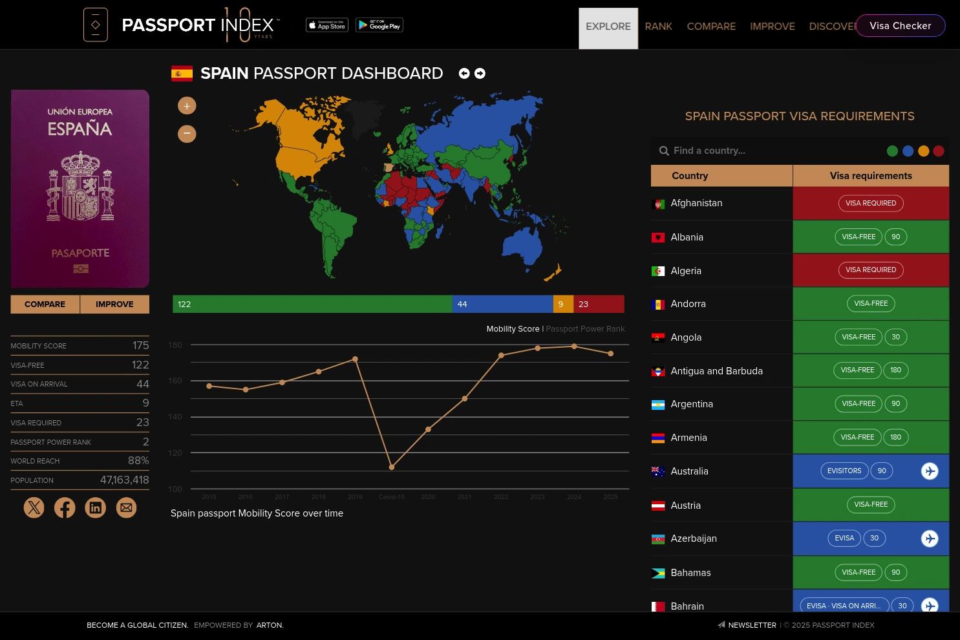The image size is (960, 640).
Task: Click red 23 visa-required bar segment
Action: [599, 304]
